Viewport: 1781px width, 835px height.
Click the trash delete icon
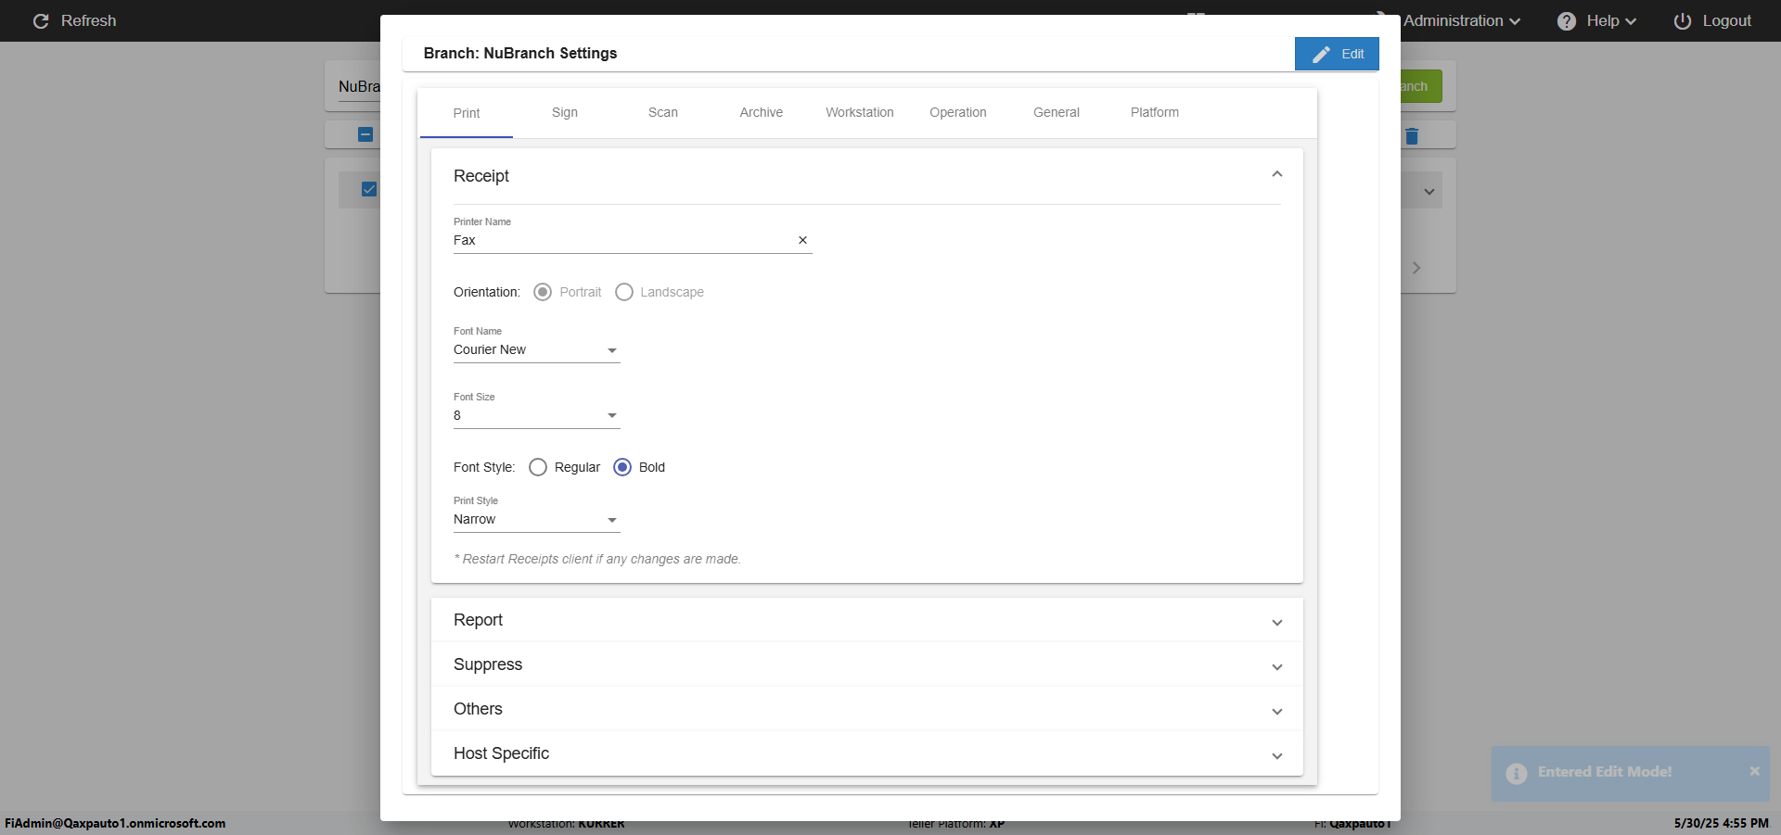pos(1412,136)
